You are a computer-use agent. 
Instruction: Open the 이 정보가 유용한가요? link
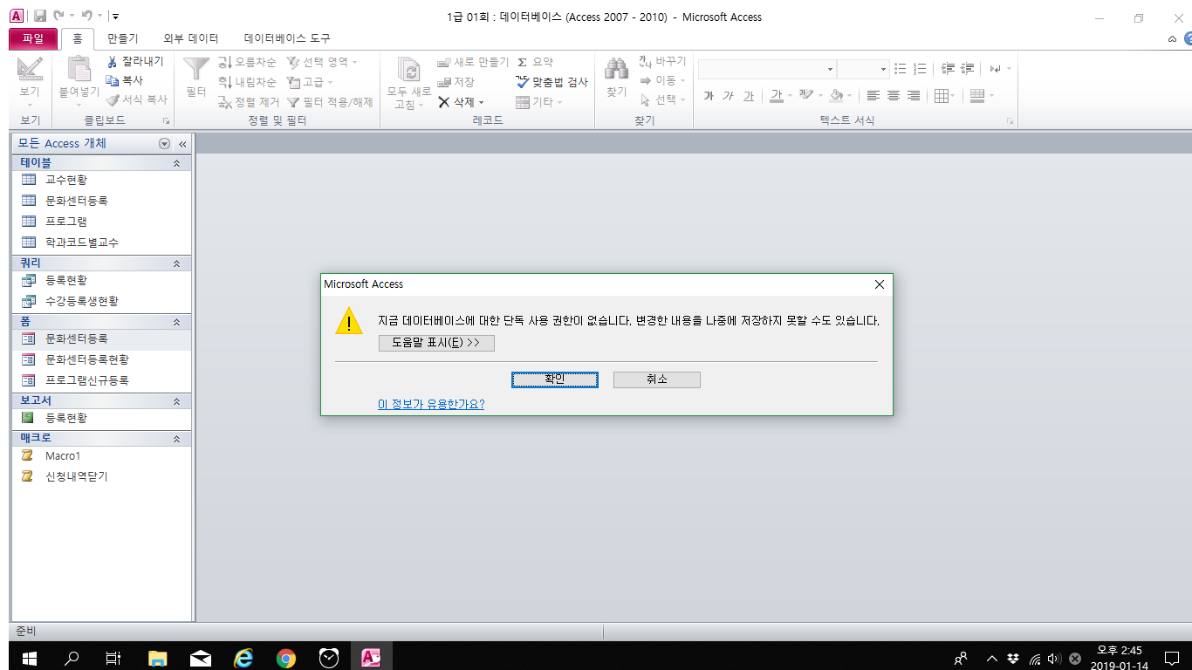pyautogui.click(x=431, y=404)
